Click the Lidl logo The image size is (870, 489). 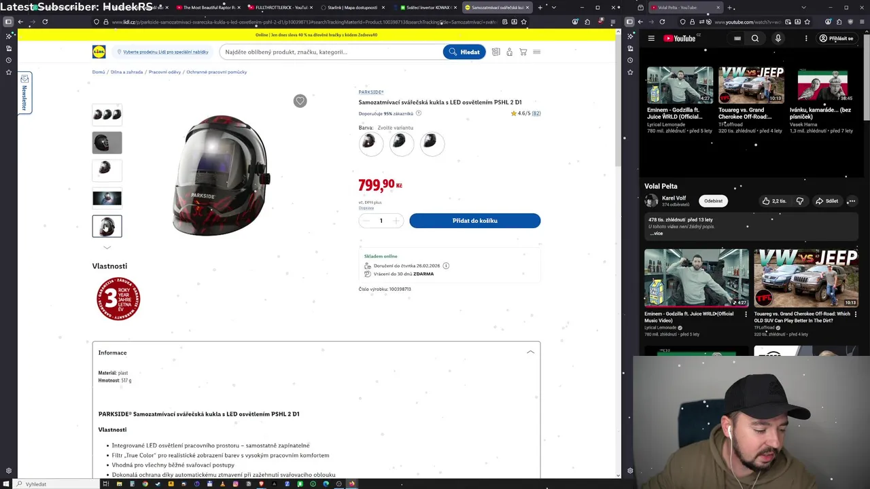tap(99, 52)
